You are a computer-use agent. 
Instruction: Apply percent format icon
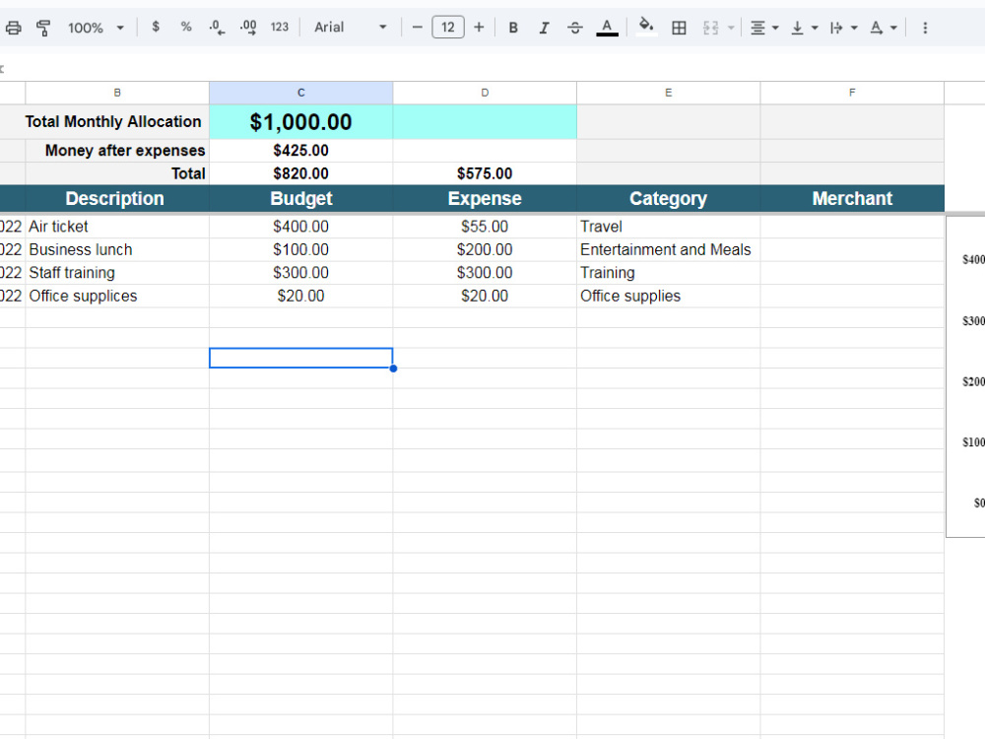click(x=186, y=27)
